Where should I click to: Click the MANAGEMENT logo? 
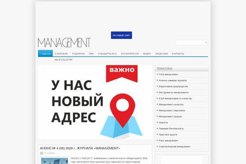coord(64,43)
